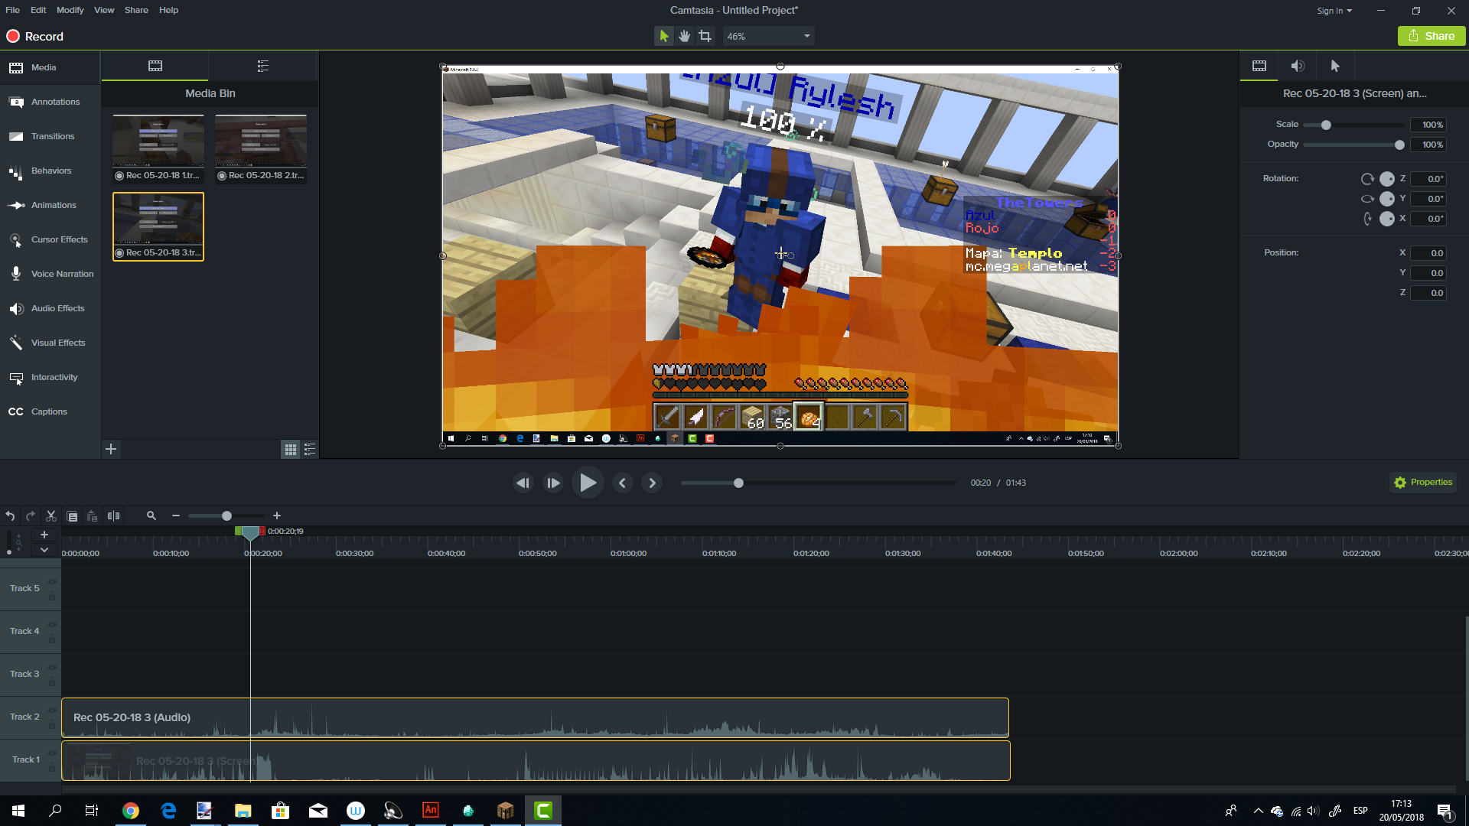Image resolution: width=1469 pixels, height=826 pixels.
Task: Undo the last action in the timeline toolbar
Action: [10, 516]
